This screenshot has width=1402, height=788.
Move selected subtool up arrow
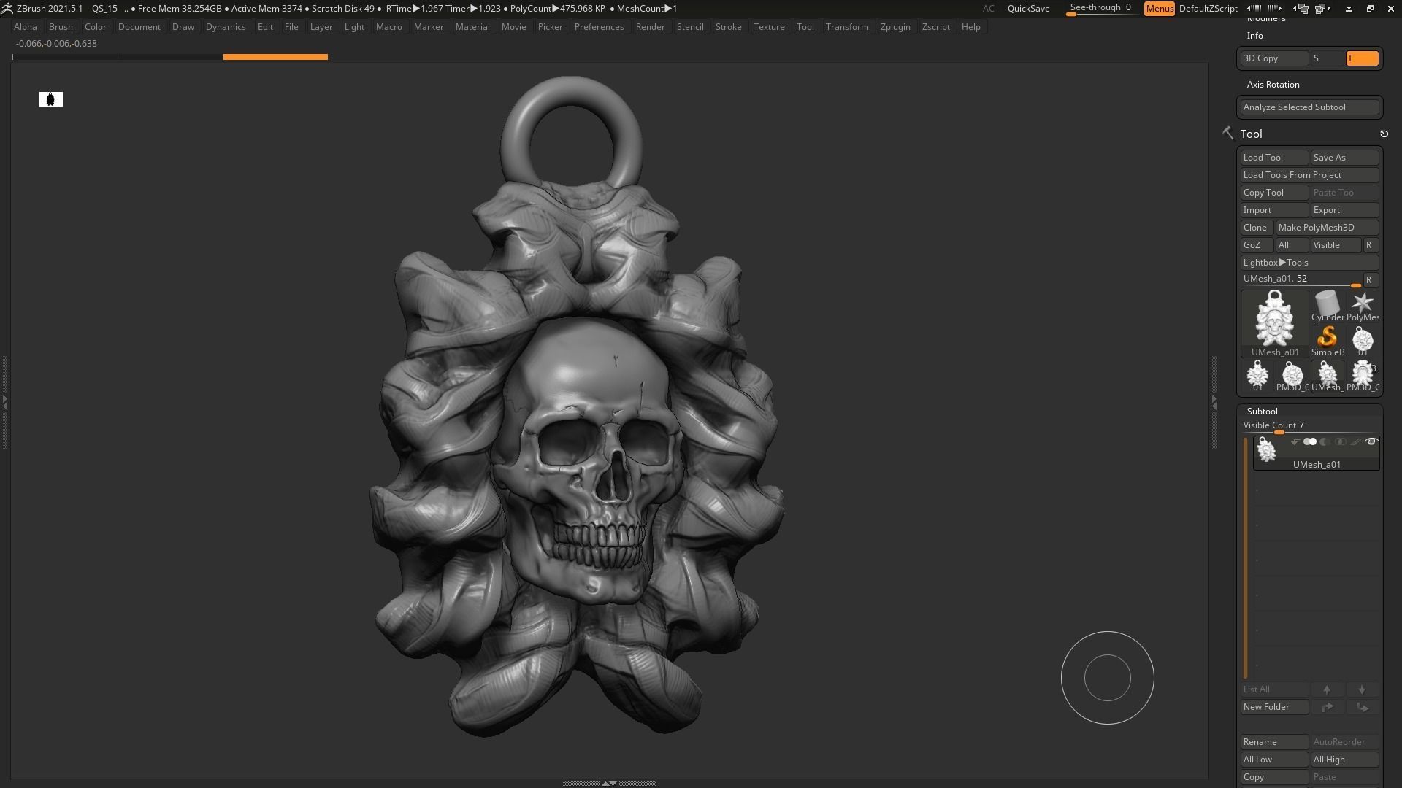point(1327,689)
